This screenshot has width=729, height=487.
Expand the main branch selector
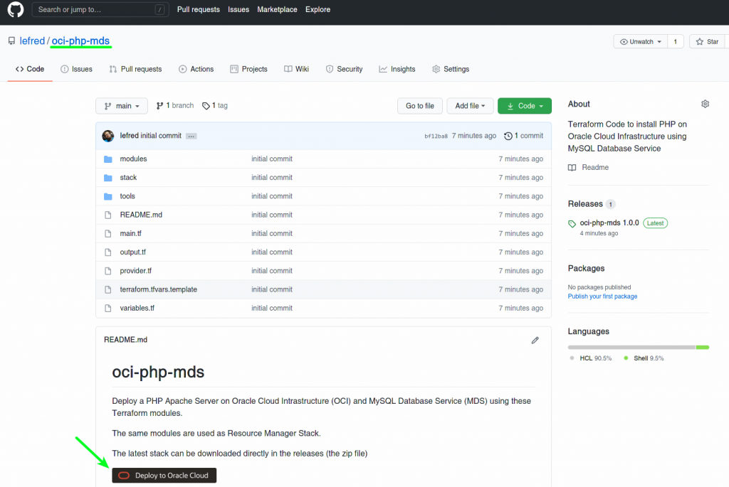pos(122,106)
